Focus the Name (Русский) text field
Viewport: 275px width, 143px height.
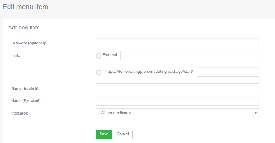[x=177, y=101]
